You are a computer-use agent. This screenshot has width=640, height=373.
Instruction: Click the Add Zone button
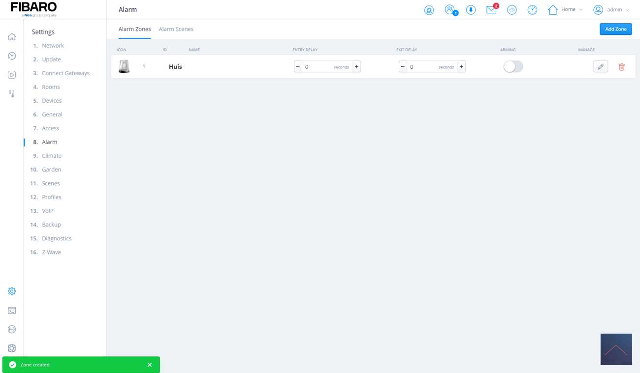[x=615, y=29]
